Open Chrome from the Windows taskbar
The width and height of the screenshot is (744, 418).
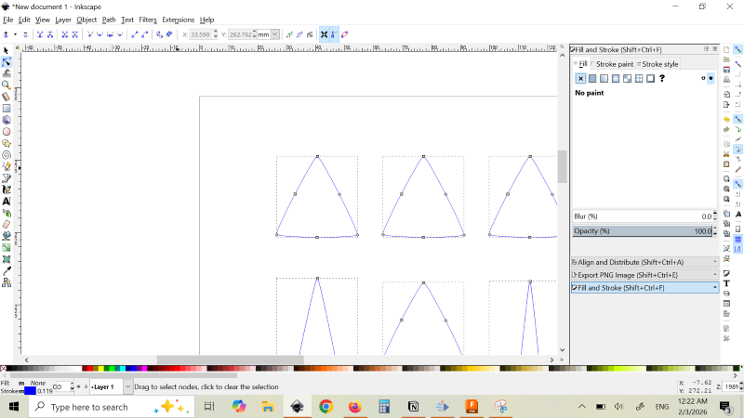point(325,407)
